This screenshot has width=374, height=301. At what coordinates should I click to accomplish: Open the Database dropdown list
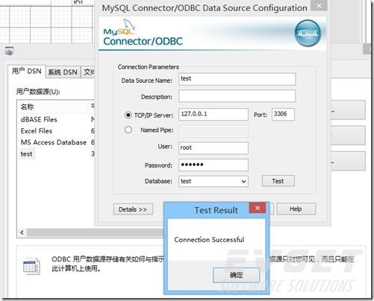click(243, 181)
